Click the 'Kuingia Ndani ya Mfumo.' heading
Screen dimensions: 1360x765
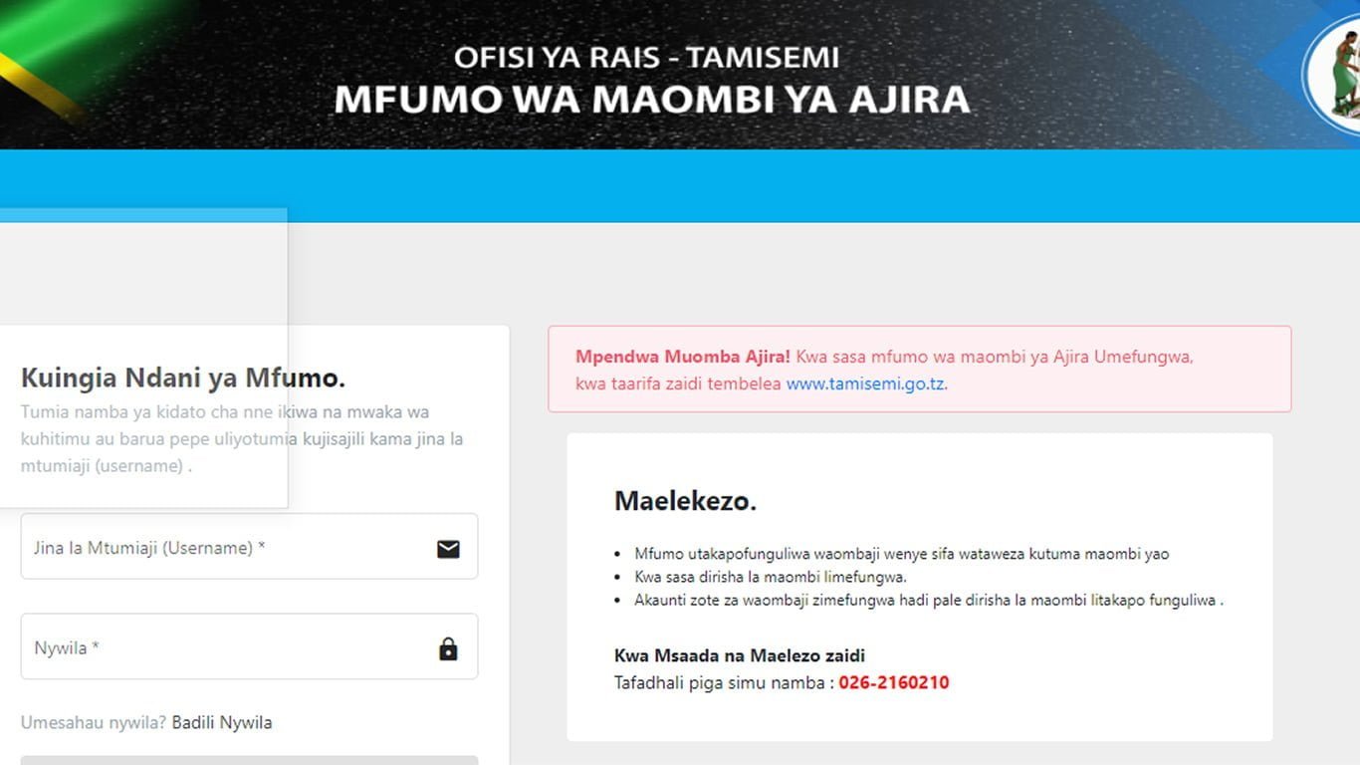tap(183, 379)
